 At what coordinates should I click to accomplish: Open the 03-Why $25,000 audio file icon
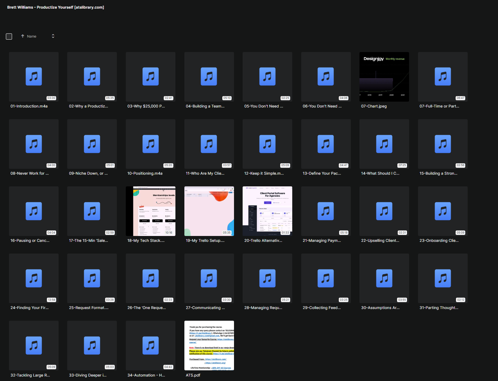tap(151, 76)
